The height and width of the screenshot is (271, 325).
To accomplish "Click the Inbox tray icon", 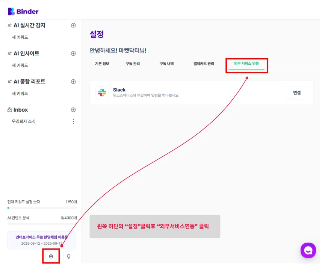I will coord(9,110).
